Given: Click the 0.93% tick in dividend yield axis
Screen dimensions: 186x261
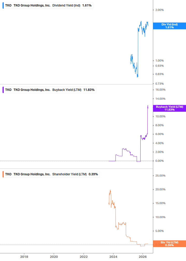Looking at the screenshot, I should coord(160,66).
